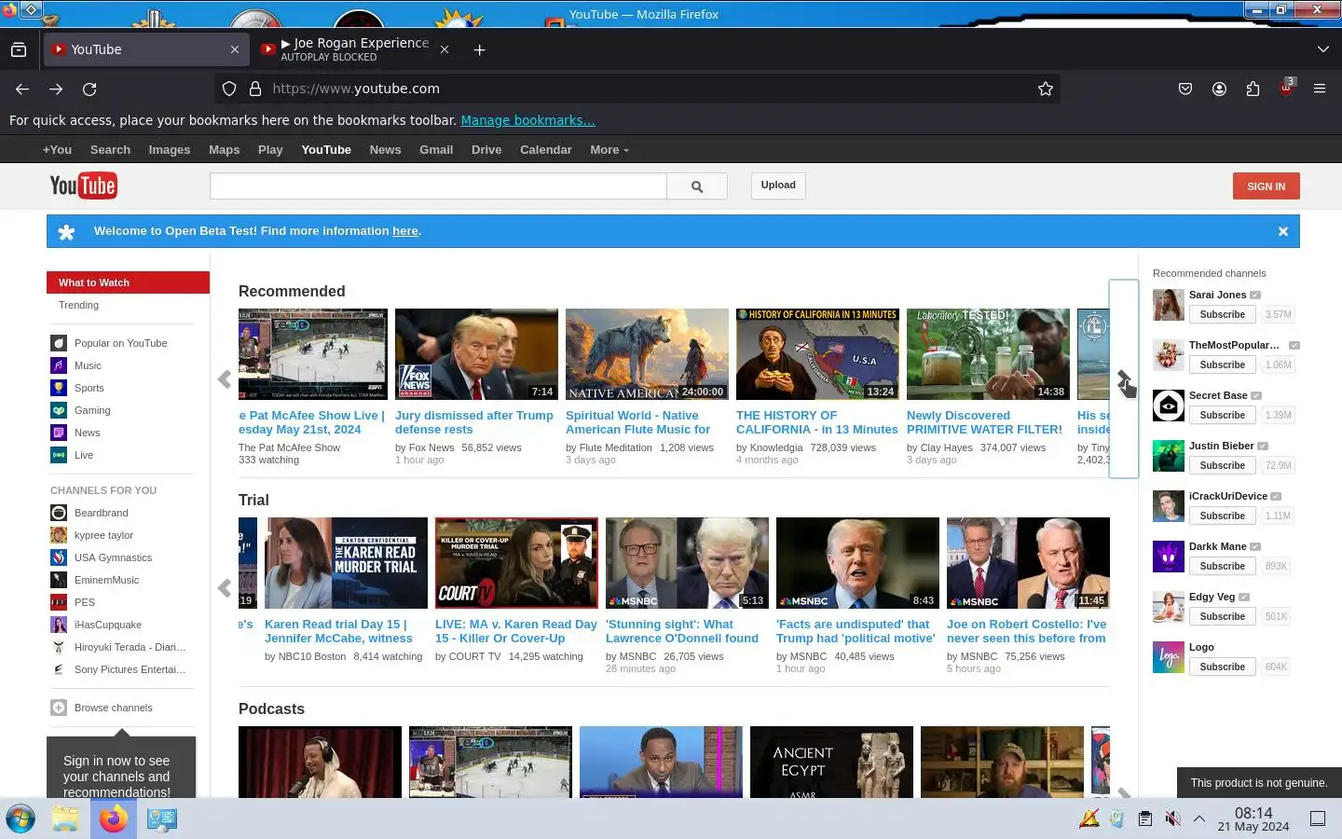The height and width of the screenshot is (839, 1342).
Task: Open the Firefox extensions puzzle icon
Action: pos(1253,89)
